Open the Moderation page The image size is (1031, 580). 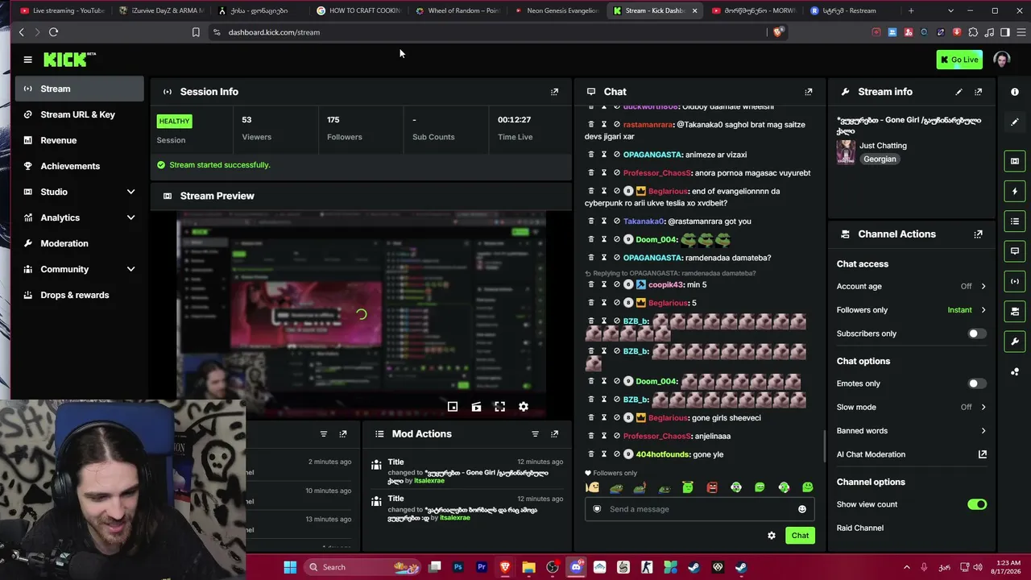79,243
